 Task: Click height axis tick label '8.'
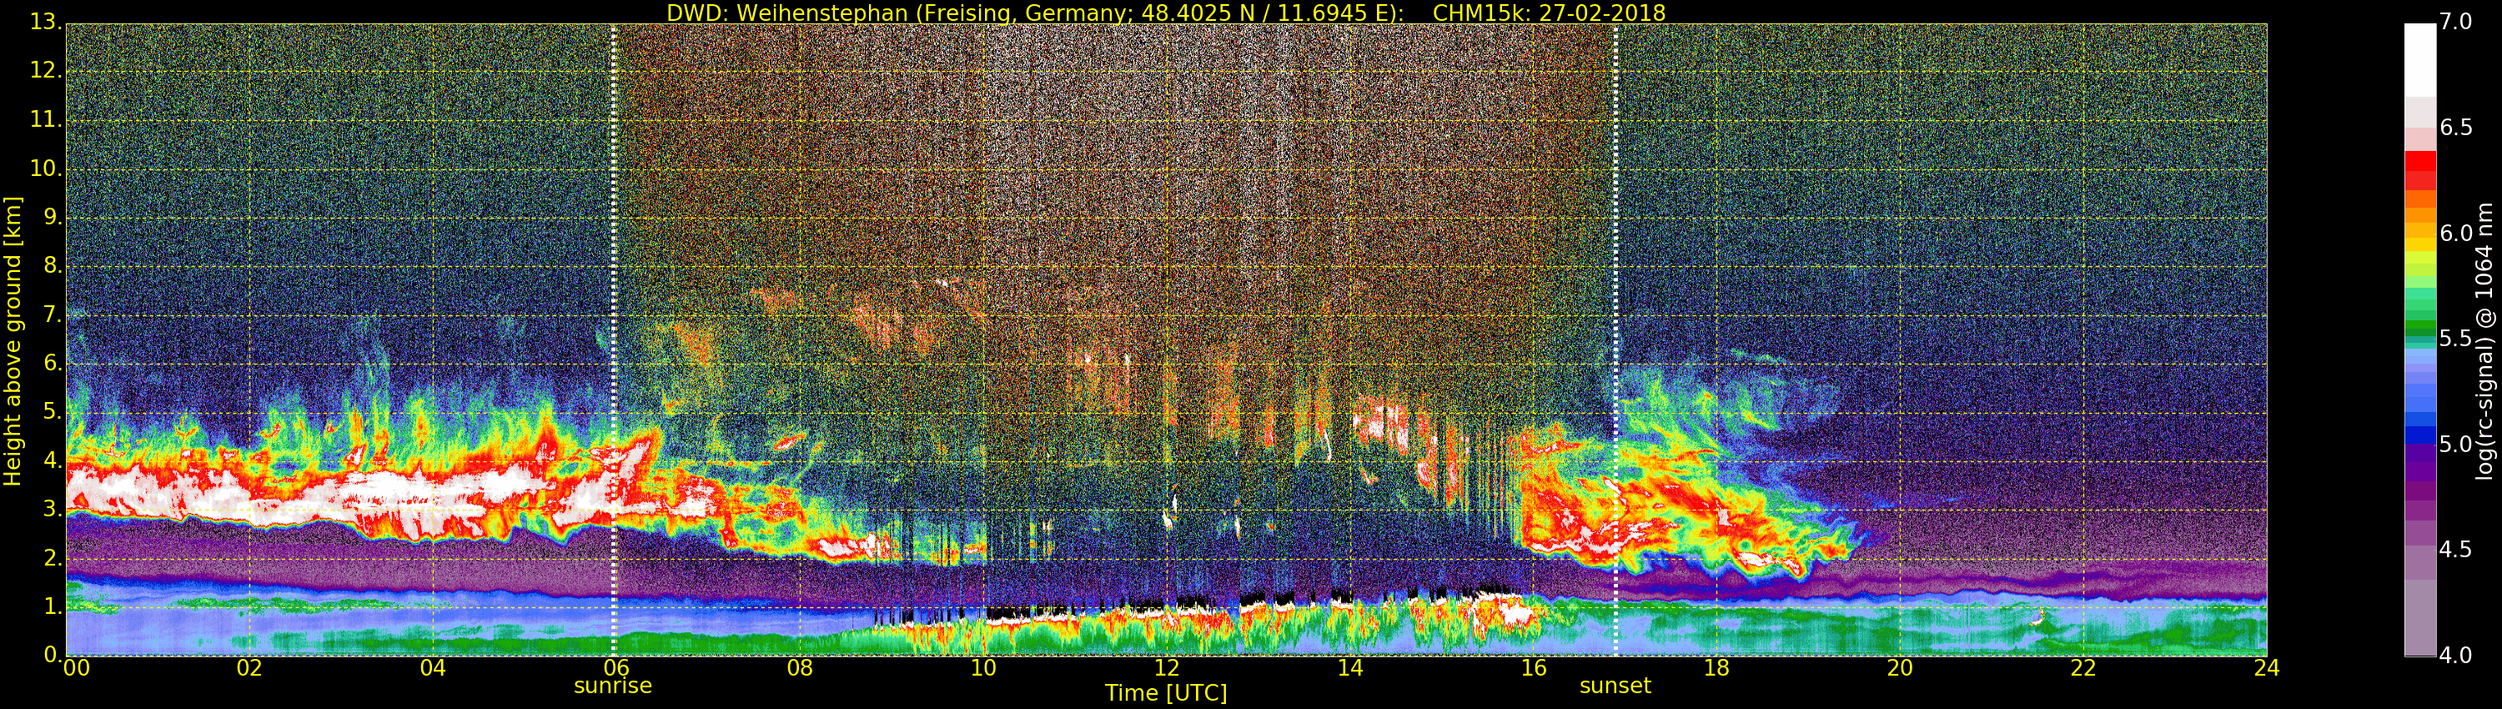[53, 266]
